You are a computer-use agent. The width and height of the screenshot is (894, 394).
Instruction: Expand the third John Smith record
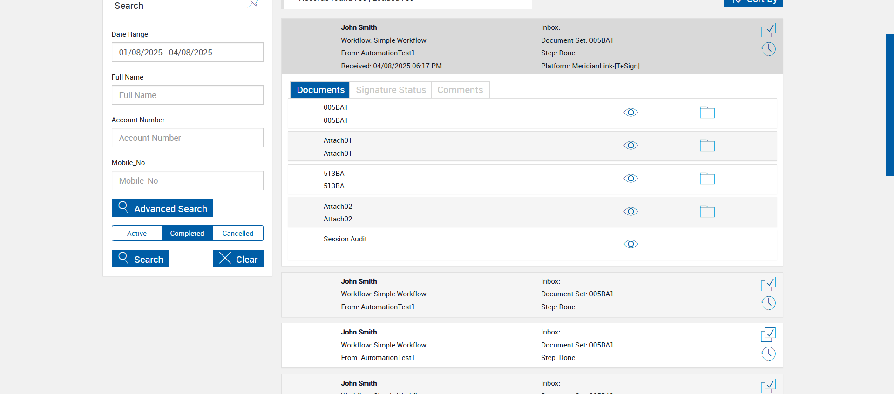pyautogui.click(x=466, y=345)
